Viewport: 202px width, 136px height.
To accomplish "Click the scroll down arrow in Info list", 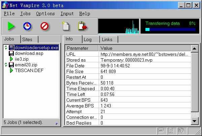I will [194, 121].
